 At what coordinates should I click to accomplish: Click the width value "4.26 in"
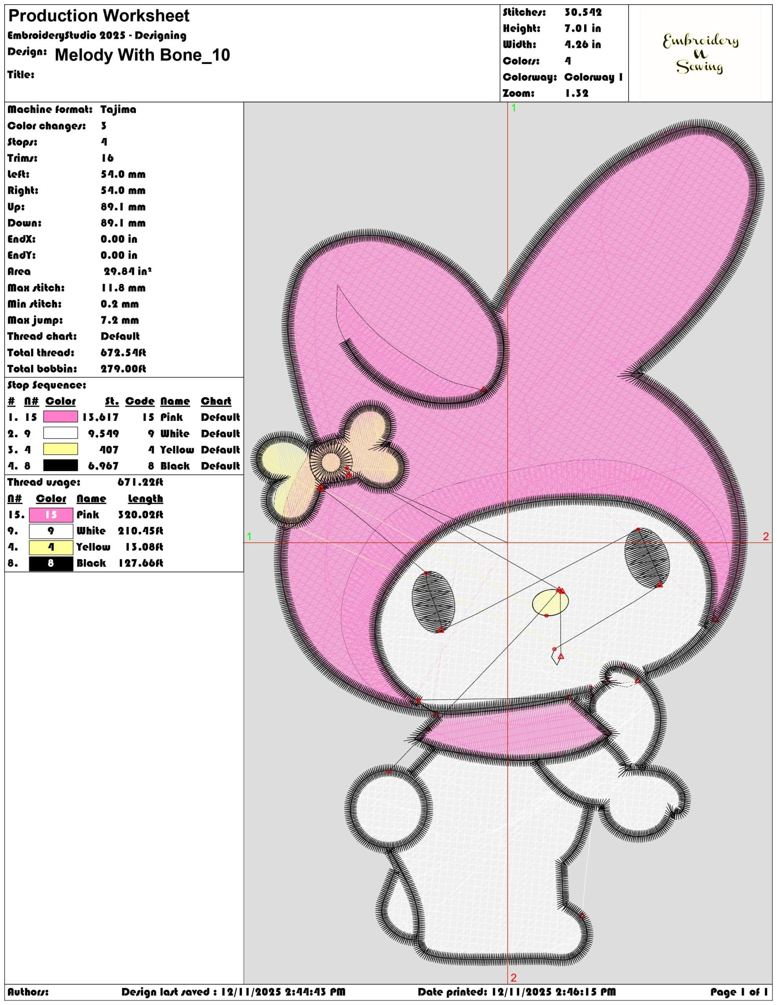tap(583, 45)
